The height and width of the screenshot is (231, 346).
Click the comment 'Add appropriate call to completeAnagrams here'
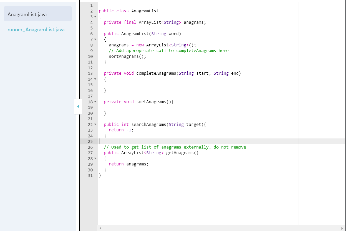click(x=172, y=51)
